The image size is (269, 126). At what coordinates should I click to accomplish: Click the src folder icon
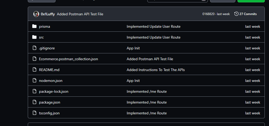(34, 37)
